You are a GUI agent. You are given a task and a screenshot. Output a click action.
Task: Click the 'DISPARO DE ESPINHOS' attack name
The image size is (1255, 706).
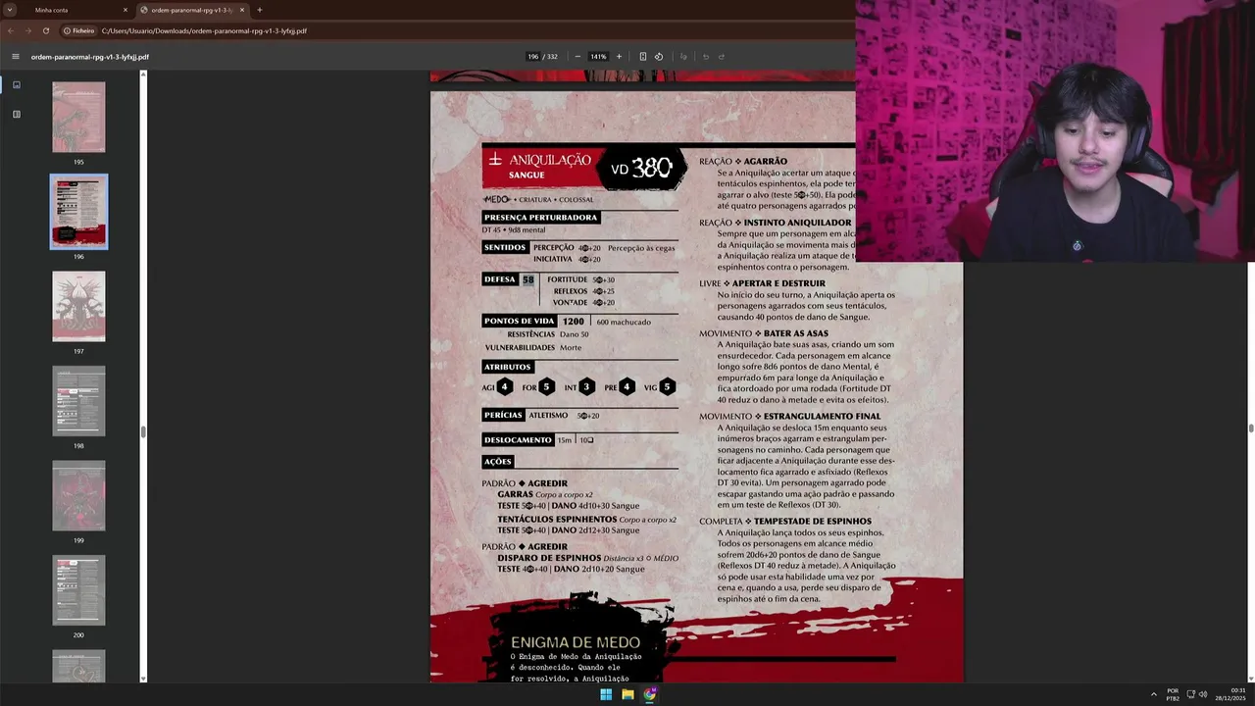(x=549, y=558)
